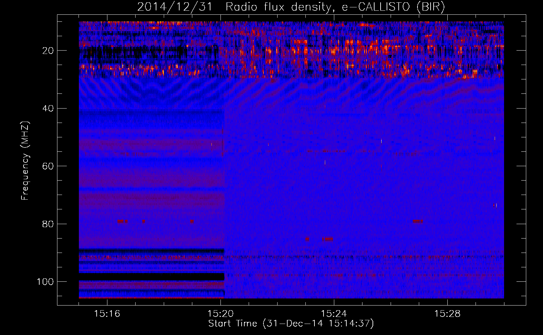Click the plot title 'Radio flux density, e-CALLISTO (BIR)'
Image resolution: width=543 pixels, height=335 pixels.
tap(335, 7)
